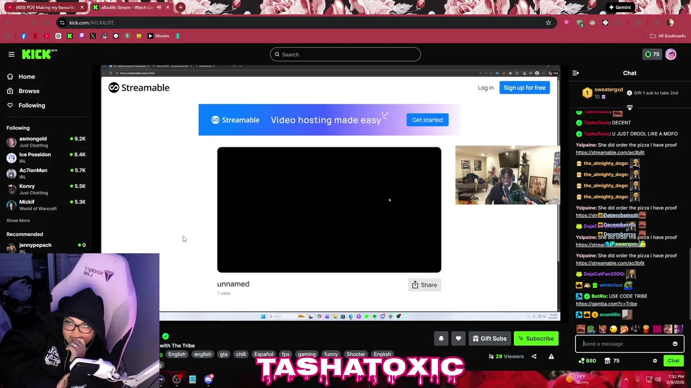Click the Kick logo
Viewport: 691px width, 388px height.
39,54
